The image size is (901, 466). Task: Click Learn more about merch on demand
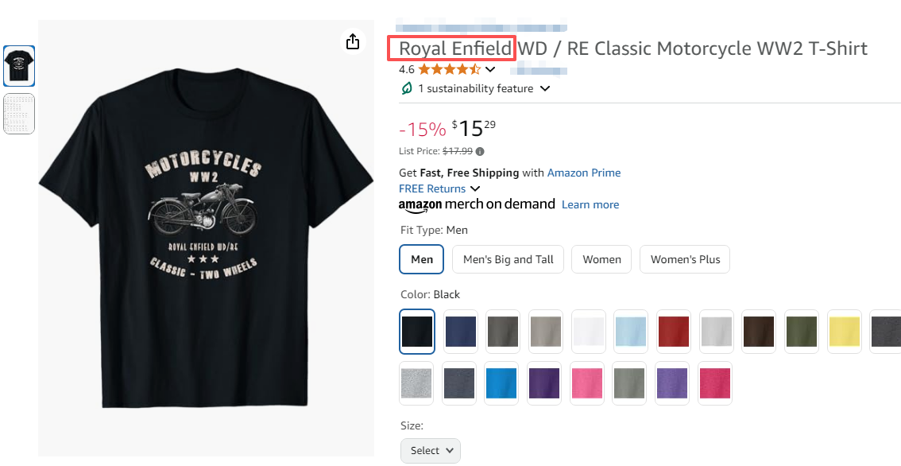click(590, 204)
